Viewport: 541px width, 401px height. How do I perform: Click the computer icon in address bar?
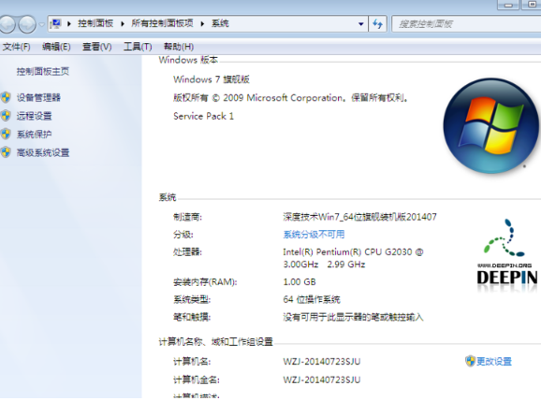55,23
